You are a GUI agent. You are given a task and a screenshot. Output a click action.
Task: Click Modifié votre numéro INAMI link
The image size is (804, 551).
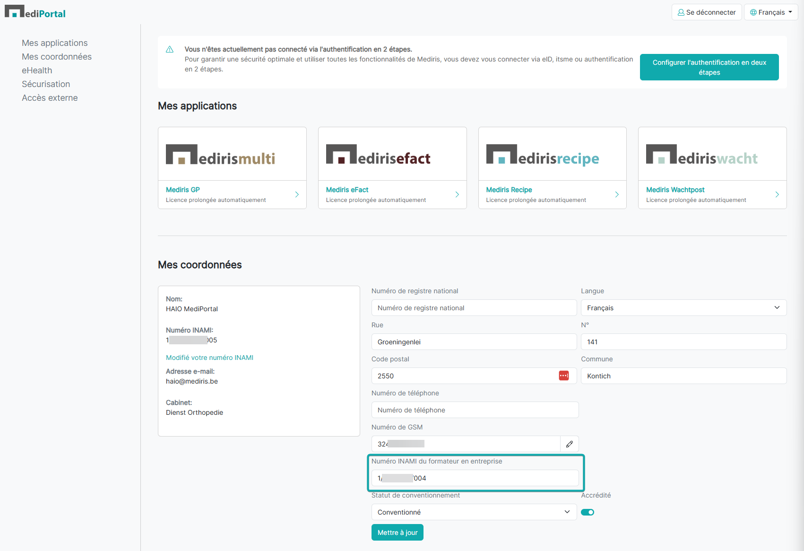tap(209, 358)
